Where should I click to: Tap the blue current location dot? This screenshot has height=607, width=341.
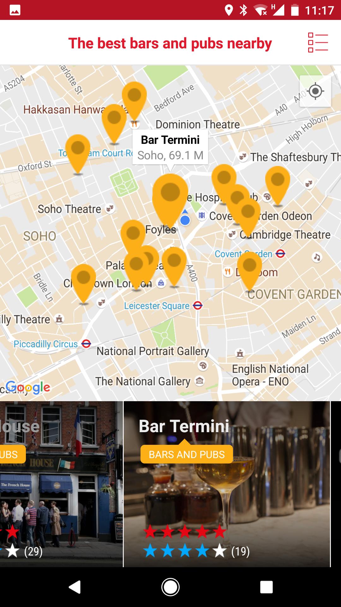pos(185,220)
